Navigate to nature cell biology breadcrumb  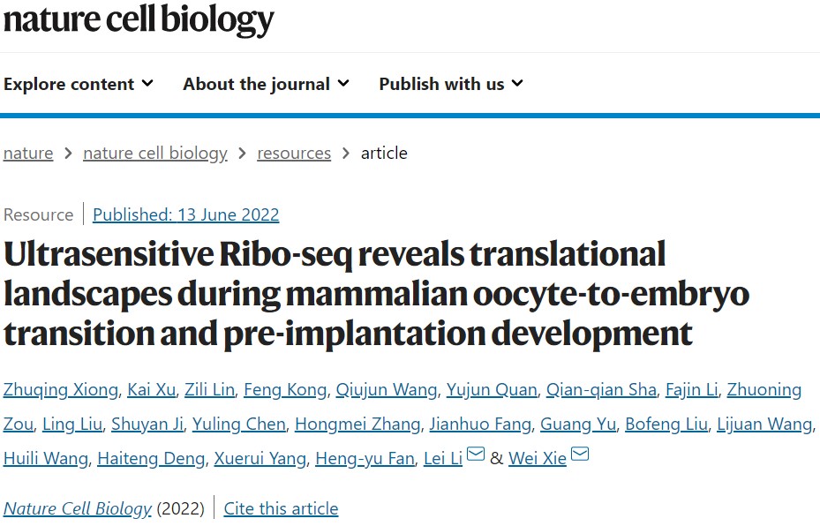tap(155, 153)
